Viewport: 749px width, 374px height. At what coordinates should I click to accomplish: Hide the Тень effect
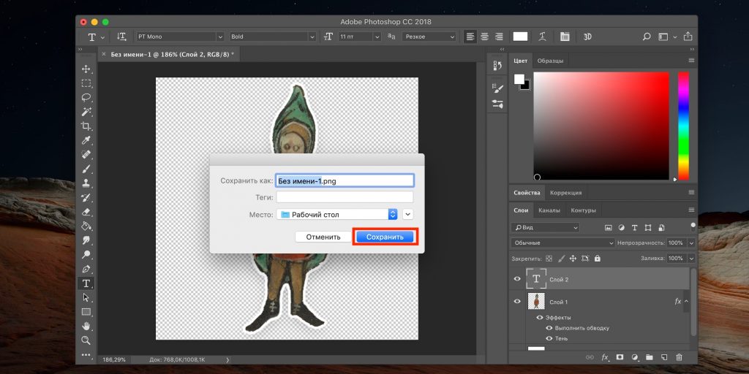(x=549, y=338)
